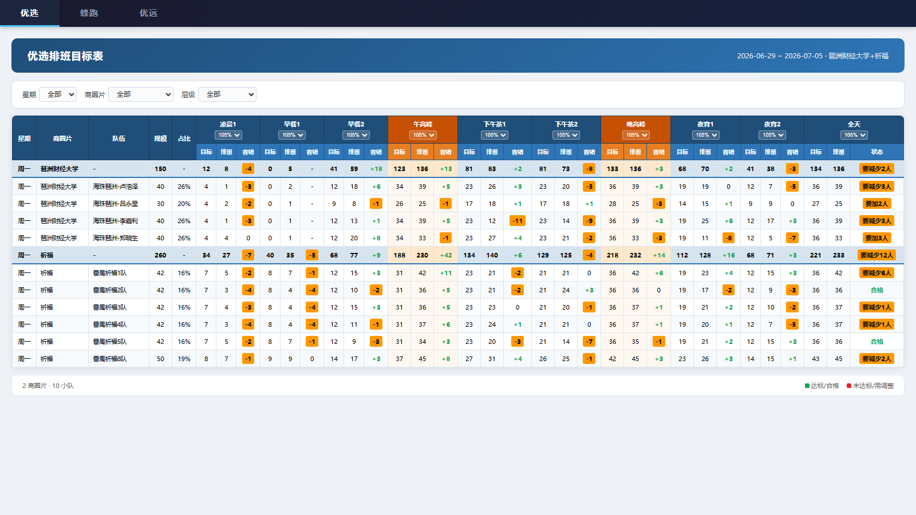Click 要减少2人 status for 番禺祈福8队

pos(877,359)
